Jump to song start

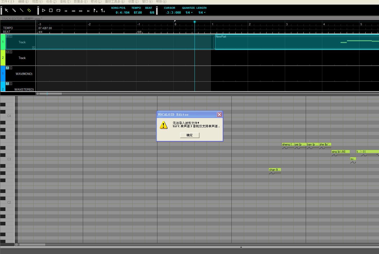66,11
